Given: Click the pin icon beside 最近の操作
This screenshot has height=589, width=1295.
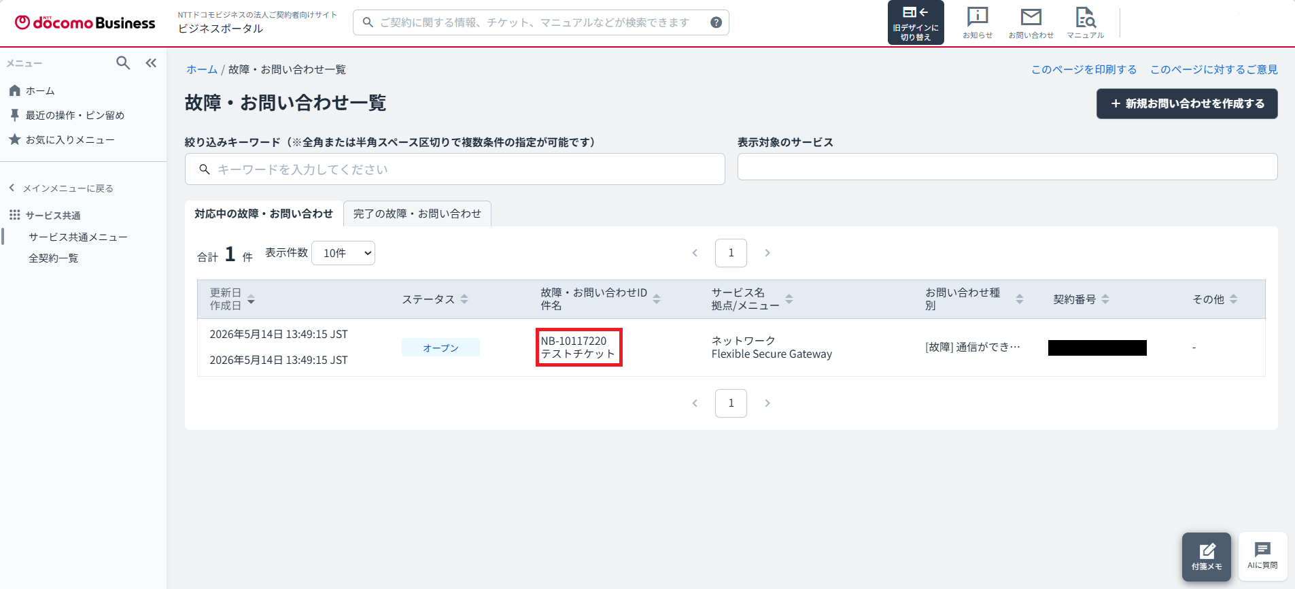Looking at the screenshot, I should (x=14, y=115).
